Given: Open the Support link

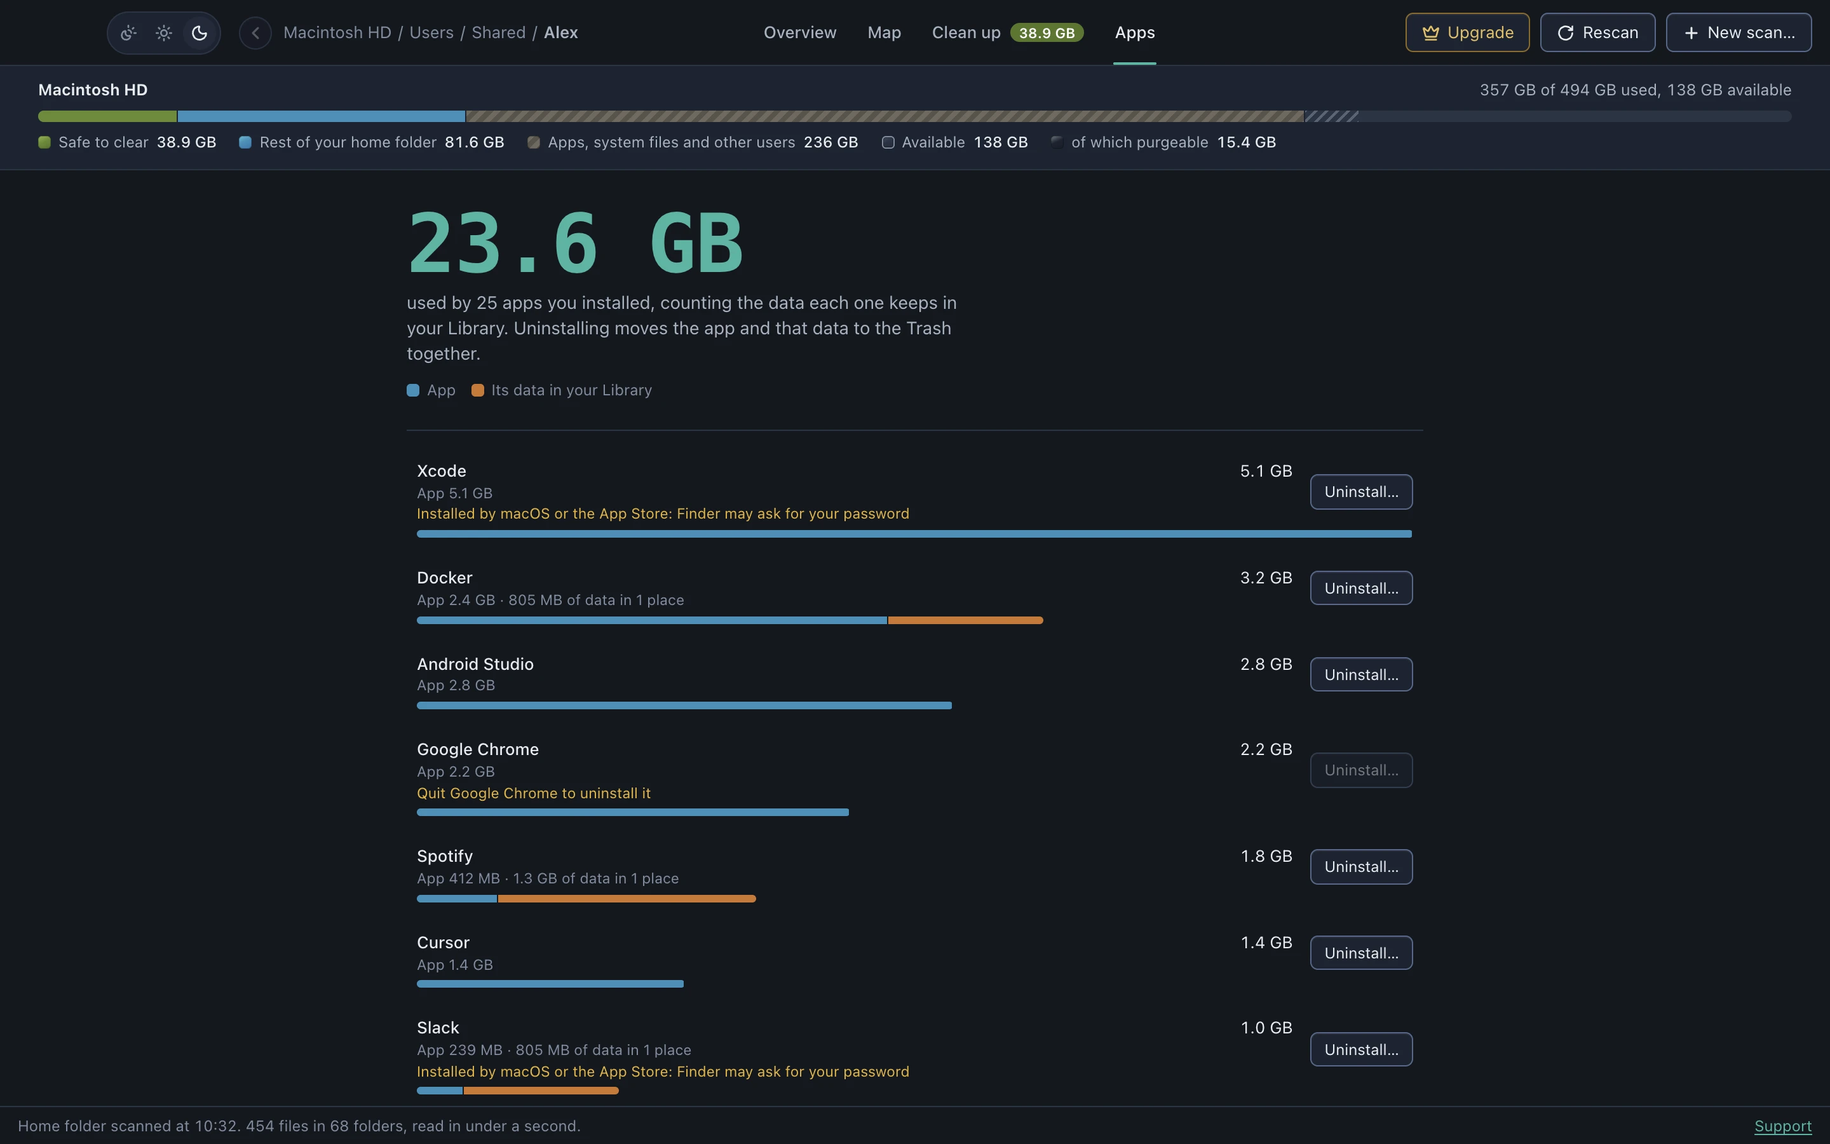Looking at the screenshot, I should pyautogui.click(x=1782, y=1126).
